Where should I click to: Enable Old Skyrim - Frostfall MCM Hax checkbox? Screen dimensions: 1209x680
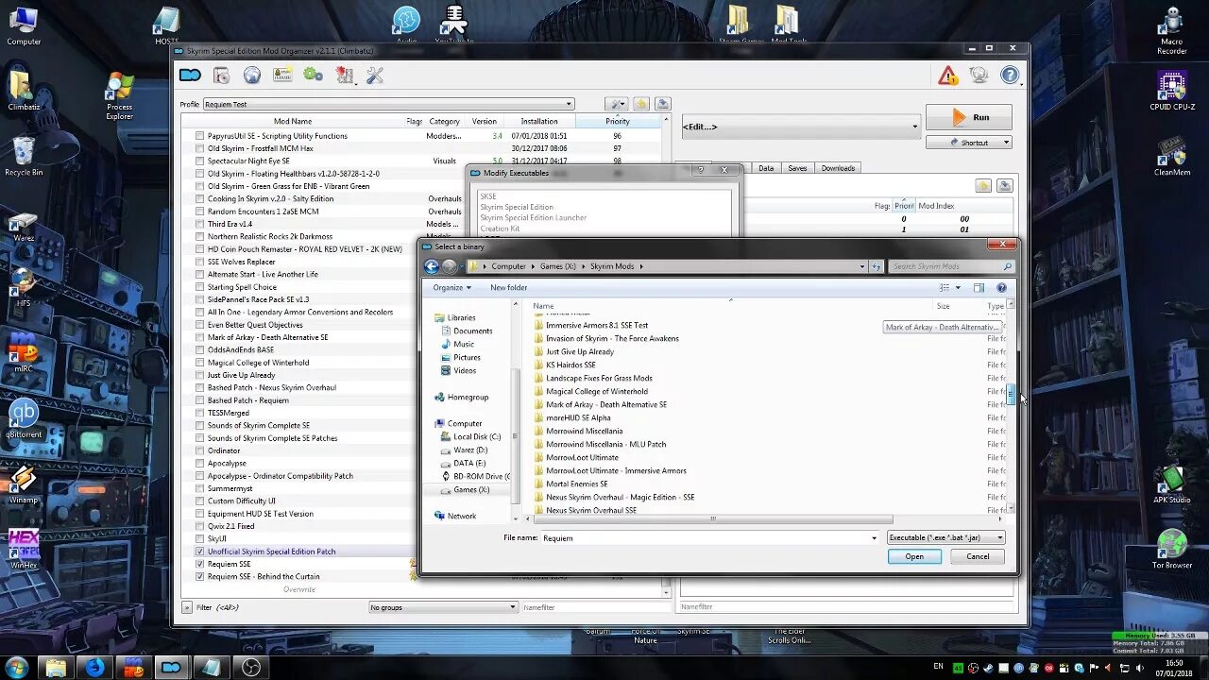tap(199, 148)
